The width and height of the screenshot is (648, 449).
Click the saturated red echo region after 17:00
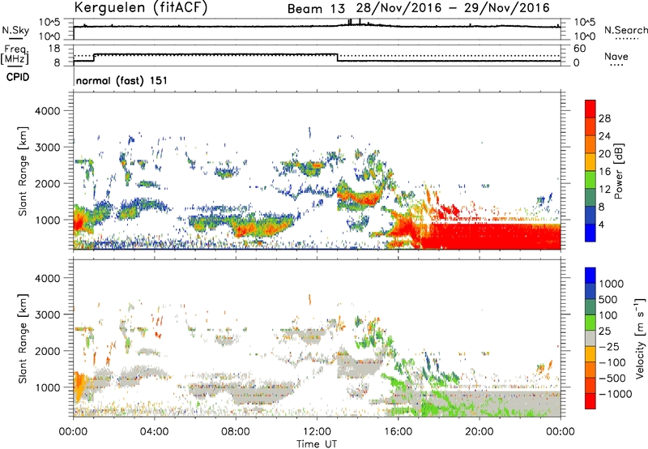click(x=492, y=236)
